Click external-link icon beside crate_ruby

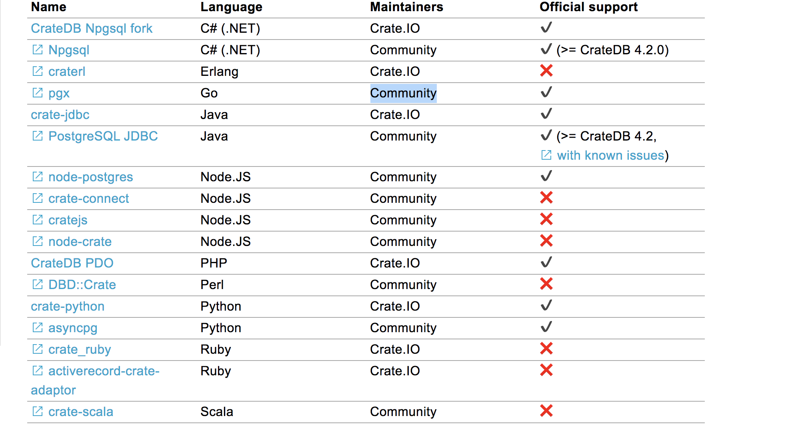(x=37, y=349)
